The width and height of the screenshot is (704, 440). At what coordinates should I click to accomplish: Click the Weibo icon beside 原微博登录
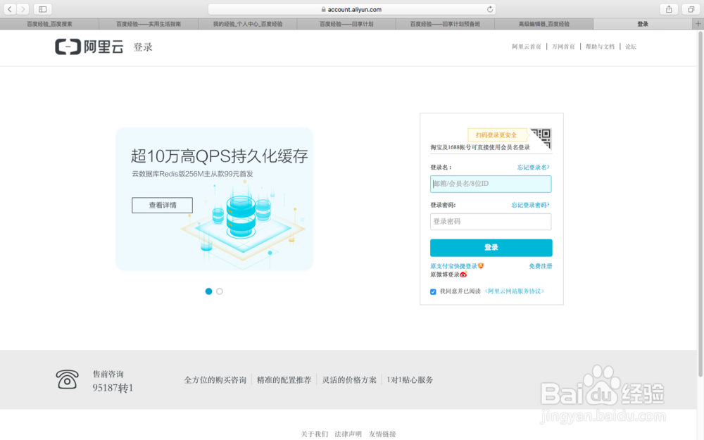click(463, 275)
